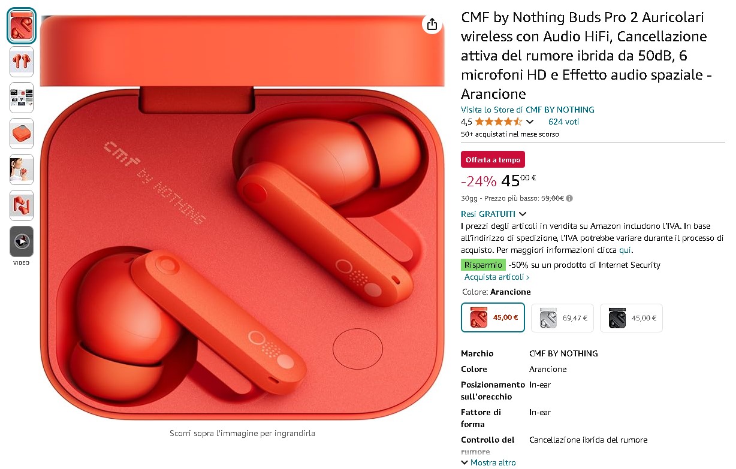
Task: Click Acquista articoli link
Action: tap(497, 277)
